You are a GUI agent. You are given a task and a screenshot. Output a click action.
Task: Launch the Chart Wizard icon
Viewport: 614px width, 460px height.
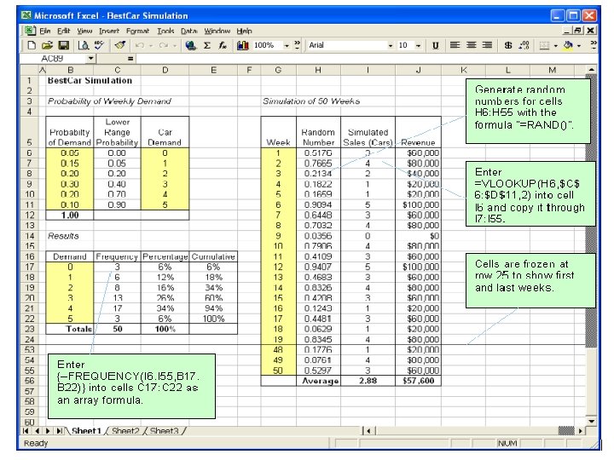pos(243,45)
